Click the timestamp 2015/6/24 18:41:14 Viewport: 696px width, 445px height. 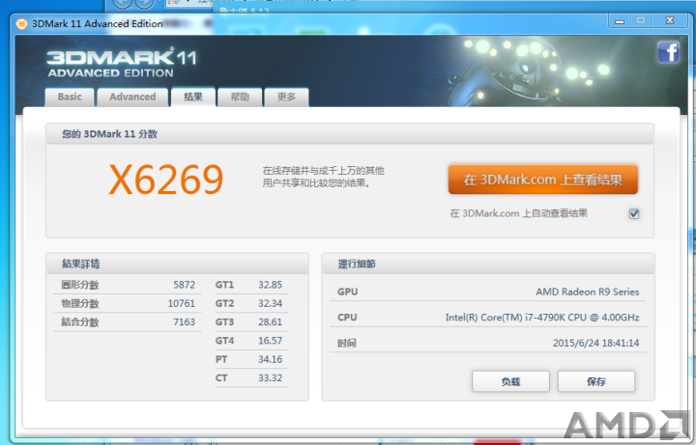click(596, 343)
